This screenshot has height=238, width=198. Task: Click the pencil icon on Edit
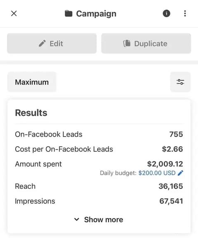coord(42,43)
